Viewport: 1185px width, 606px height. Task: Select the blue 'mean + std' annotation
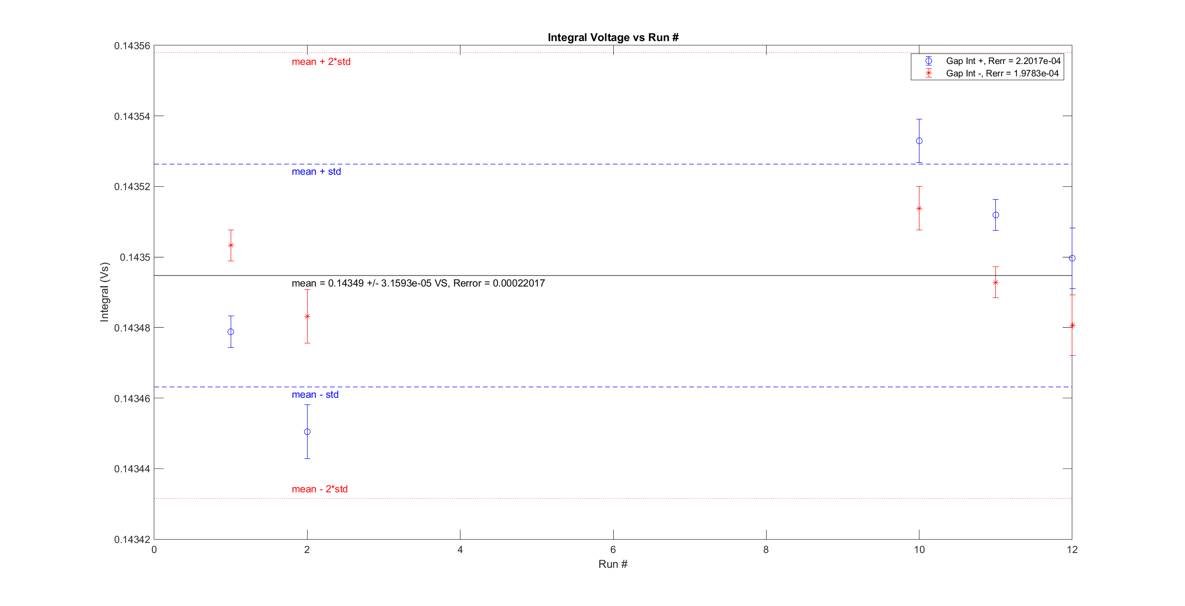[x=316, y=171]
